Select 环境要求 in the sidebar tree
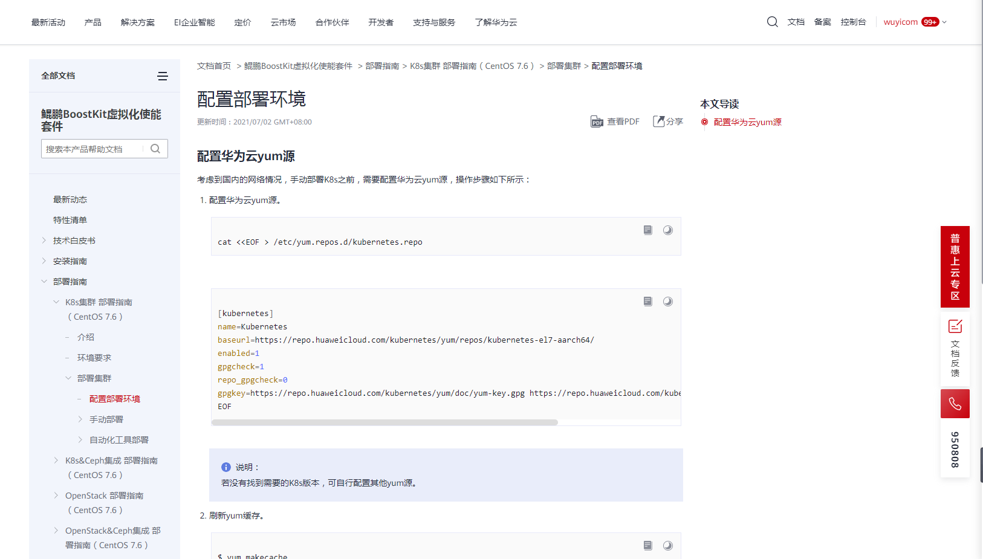Viewport: 983px width, 559px height. tap(94, 358)
